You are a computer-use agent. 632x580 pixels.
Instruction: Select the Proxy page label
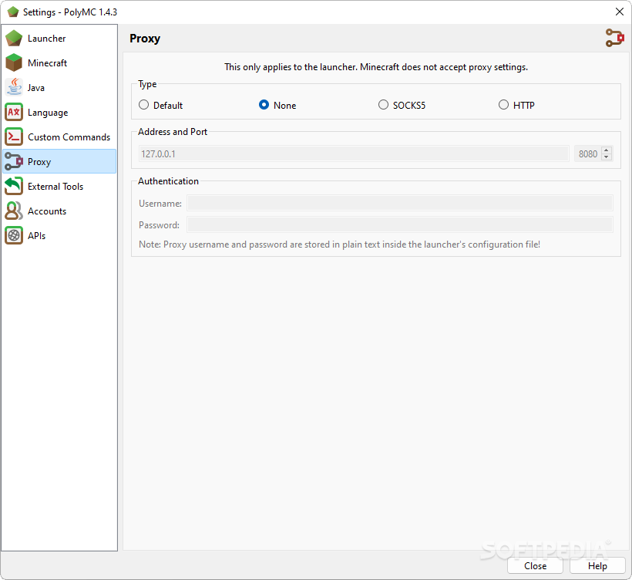tap(39, 162)
